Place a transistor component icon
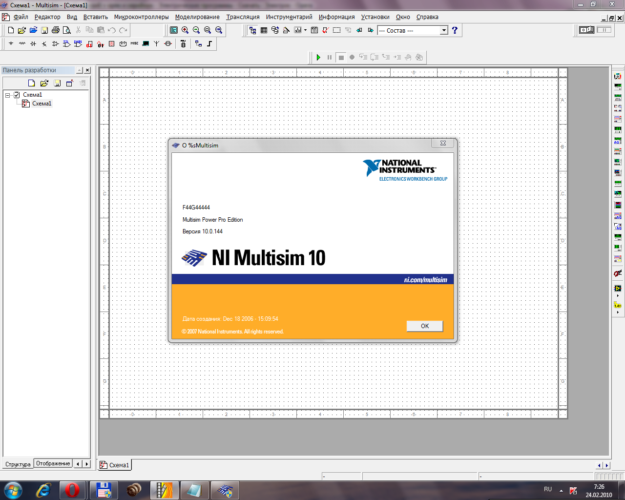625x500 pixels. click(44, 44)
